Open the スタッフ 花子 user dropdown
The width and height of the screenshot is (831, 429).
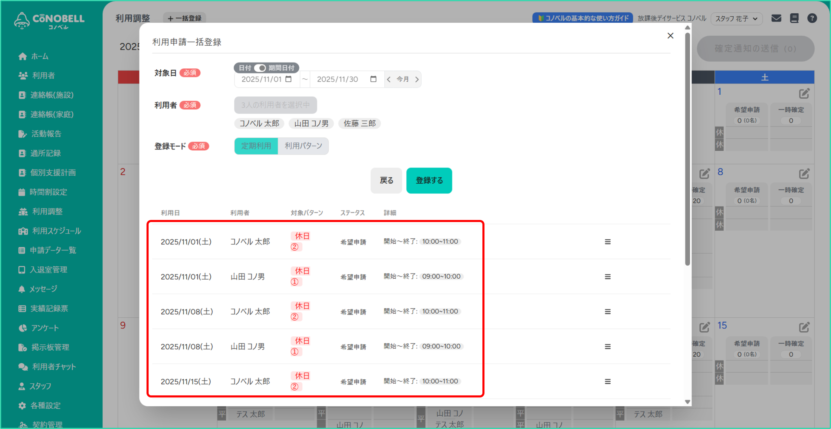tap(736, 18)
